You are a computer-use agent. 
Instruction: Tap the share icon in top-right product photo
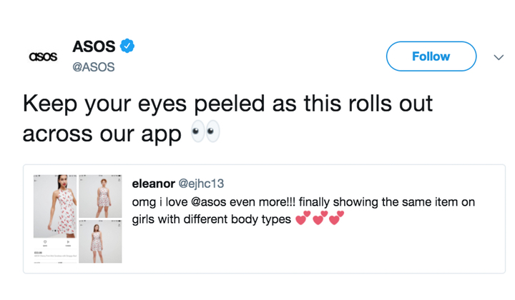[118, 181]
